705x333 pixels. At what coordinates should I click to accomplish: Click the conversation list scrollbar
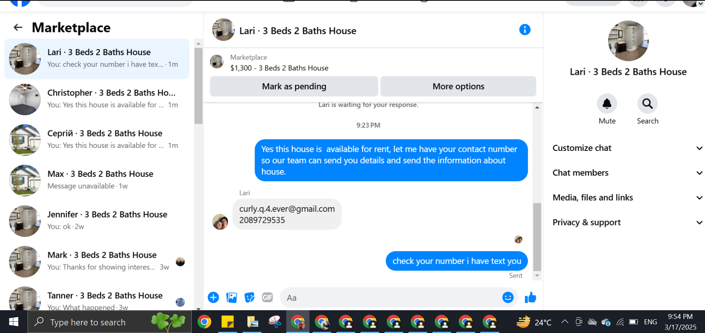pos(198,86)
